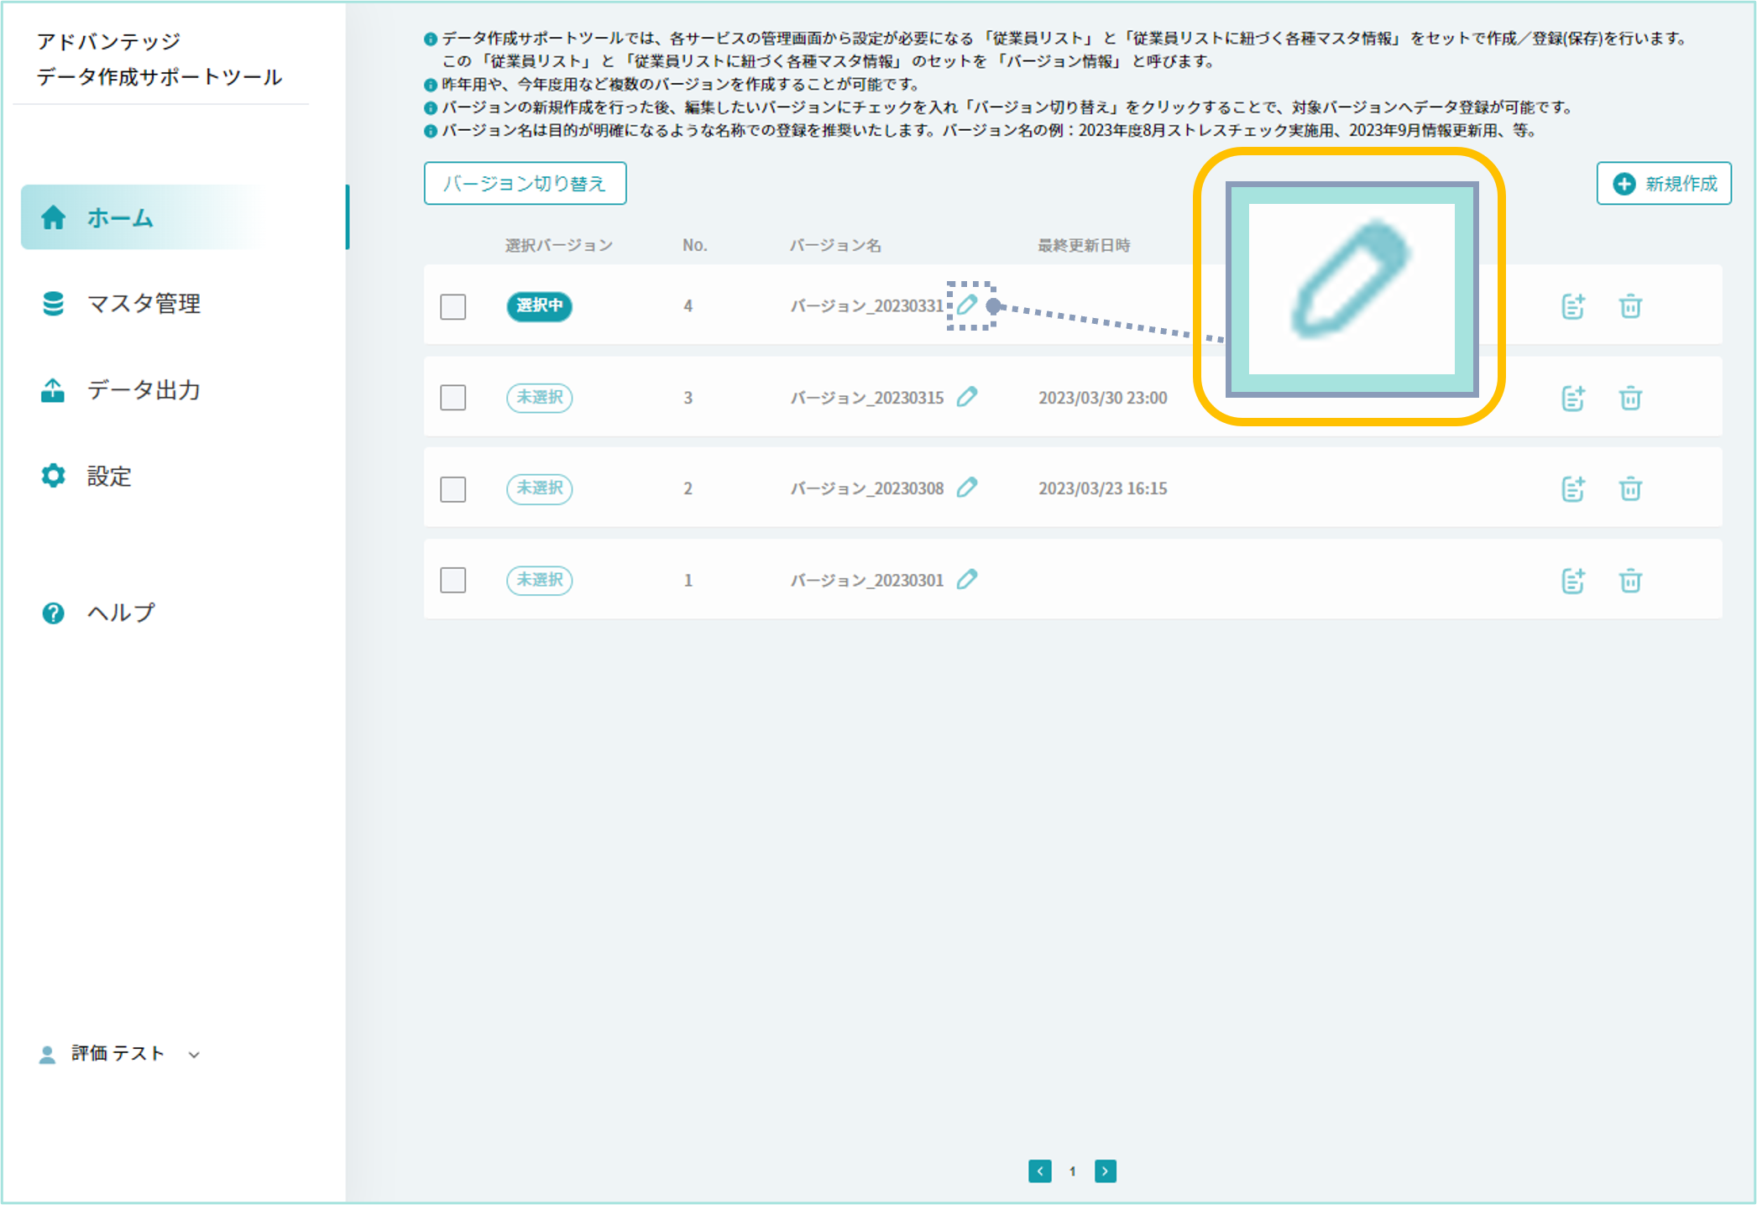Click version name バージョン_20230331
Viewport: 1757px width, 1205px height.
(x=867, y=306)
